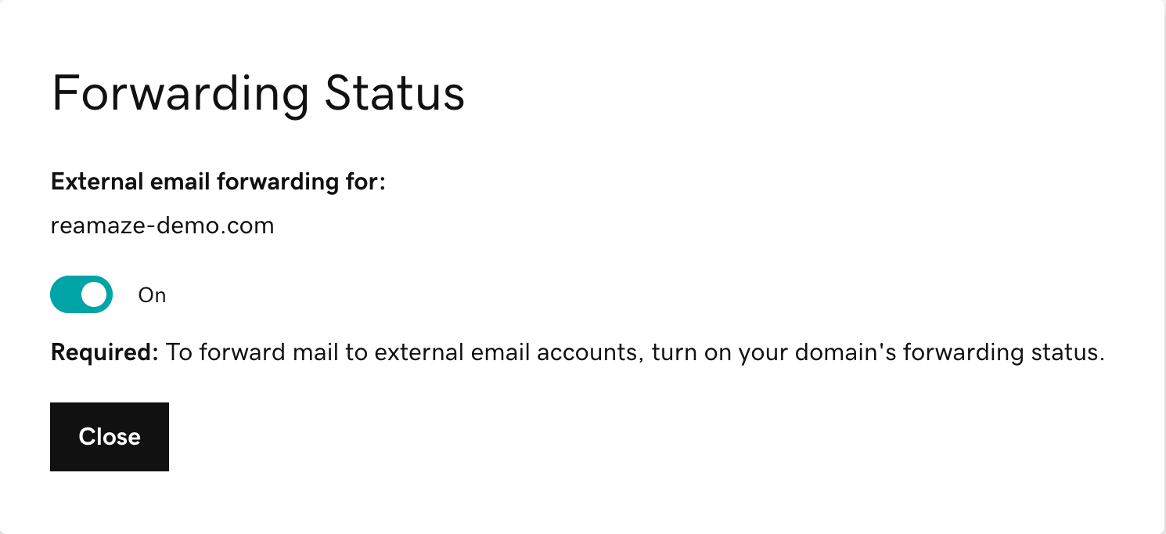Click the teal track of the On switch
This screenshot has height=534, width=1166.
[66, 294]
